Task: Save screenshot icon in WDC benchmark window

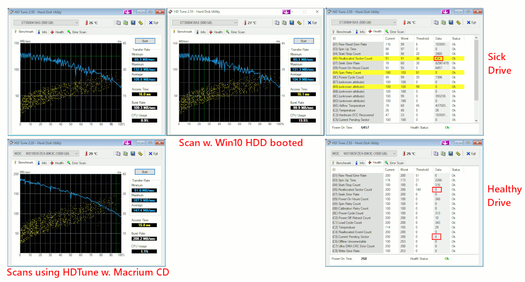Action: 133,154
